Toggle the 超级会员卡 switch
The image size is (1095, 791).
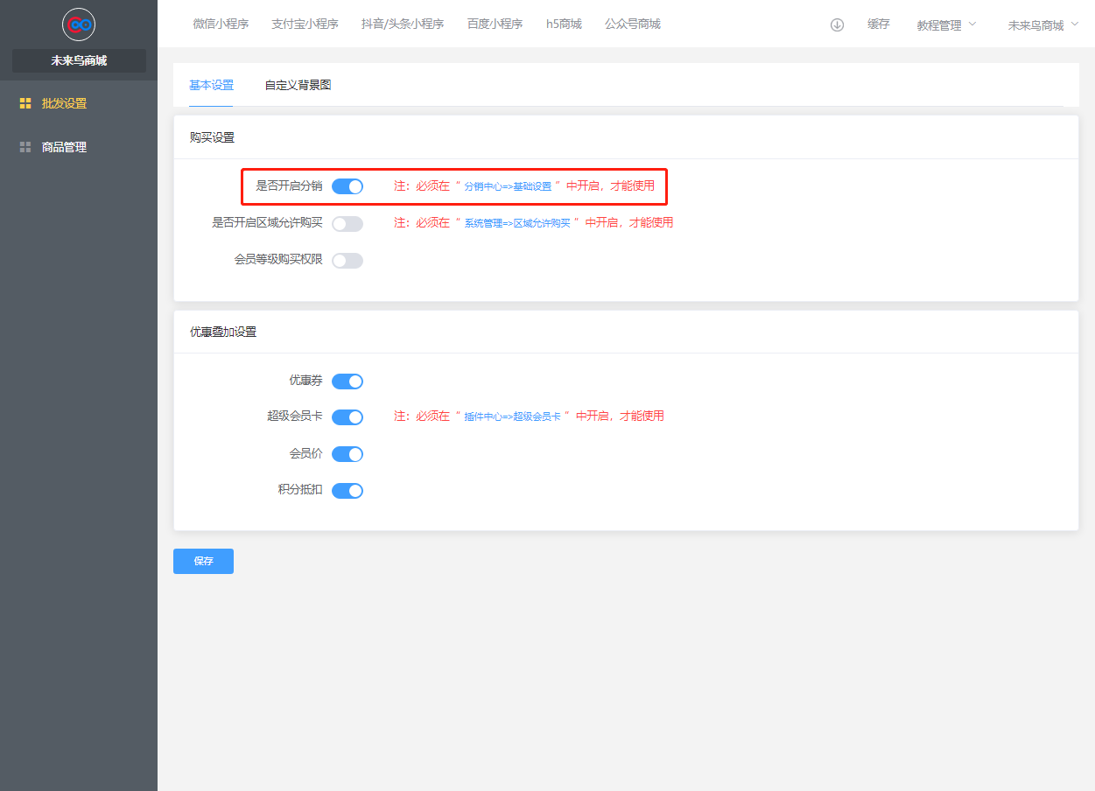[347, 417]
